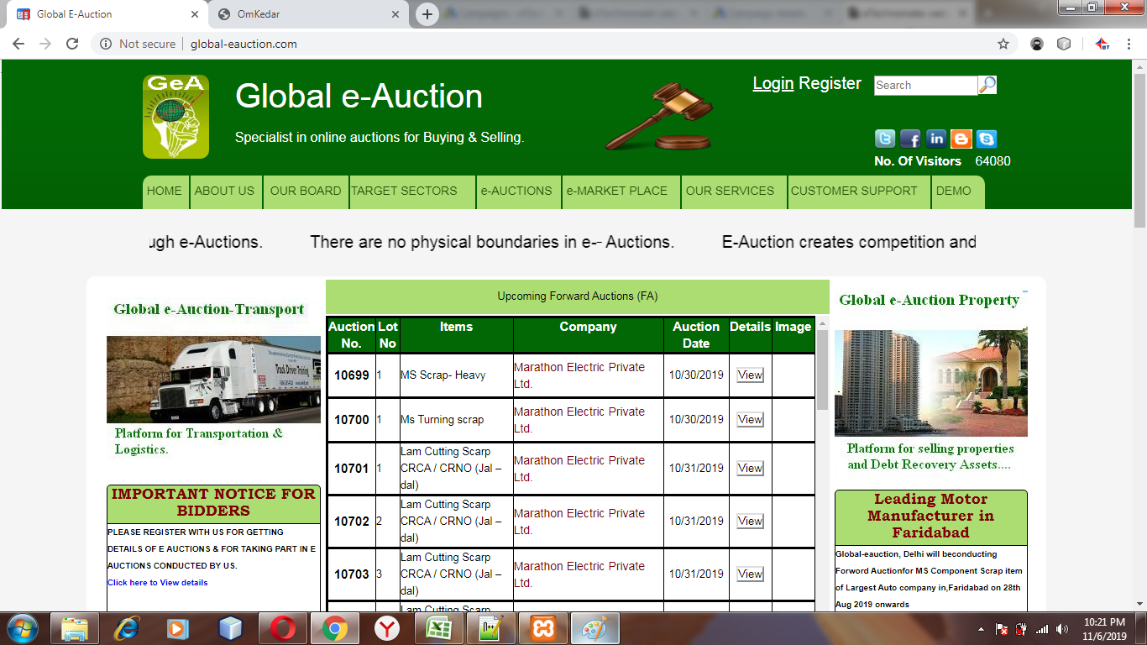Open Excel from the taskbar

coord(439,628)
